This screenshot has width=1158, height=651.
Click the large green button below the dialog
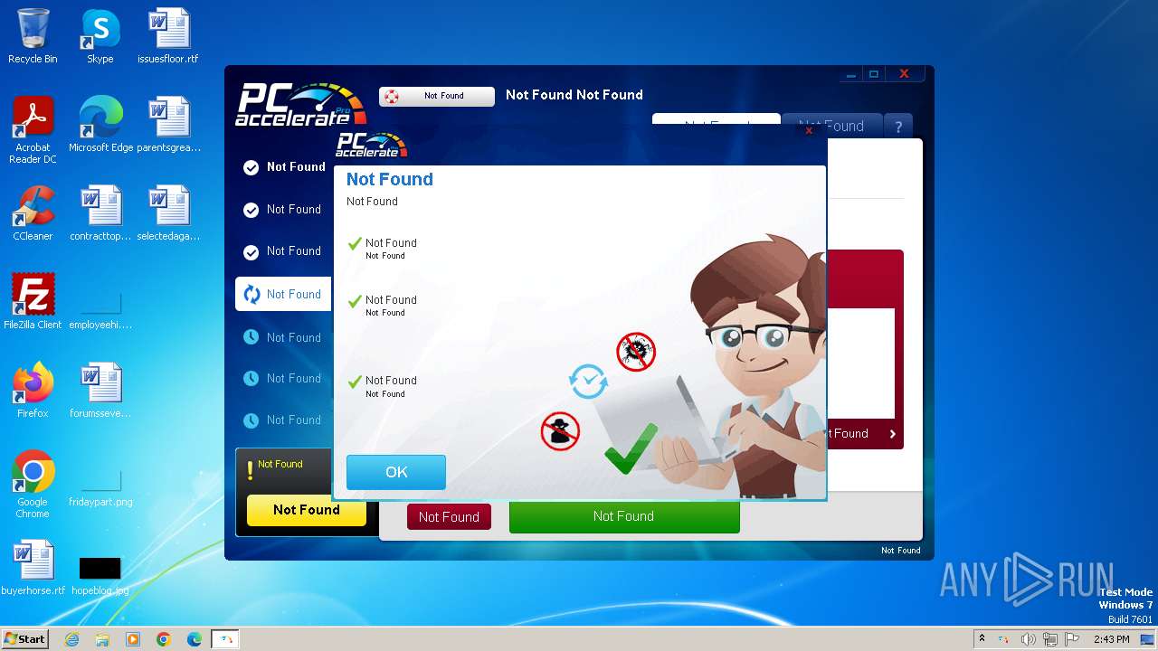tap(624, 516)
